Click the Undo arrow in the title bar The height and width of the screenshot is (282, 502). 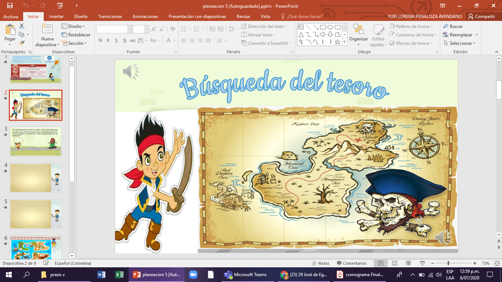coord(25,6)
